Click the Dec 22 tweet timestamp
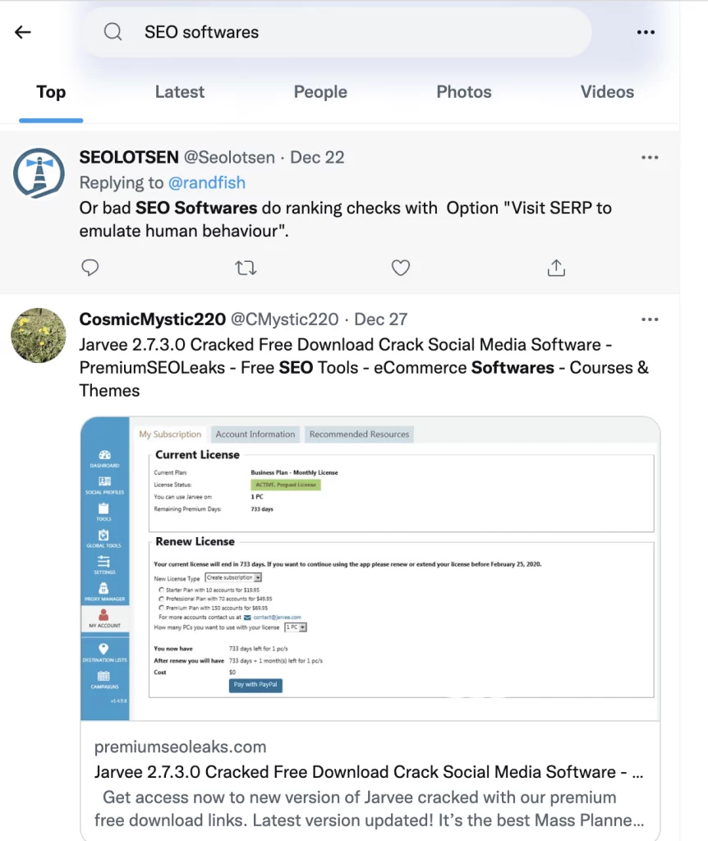The image size is (708, 841). pyautogui.click(x=317, y=158)
